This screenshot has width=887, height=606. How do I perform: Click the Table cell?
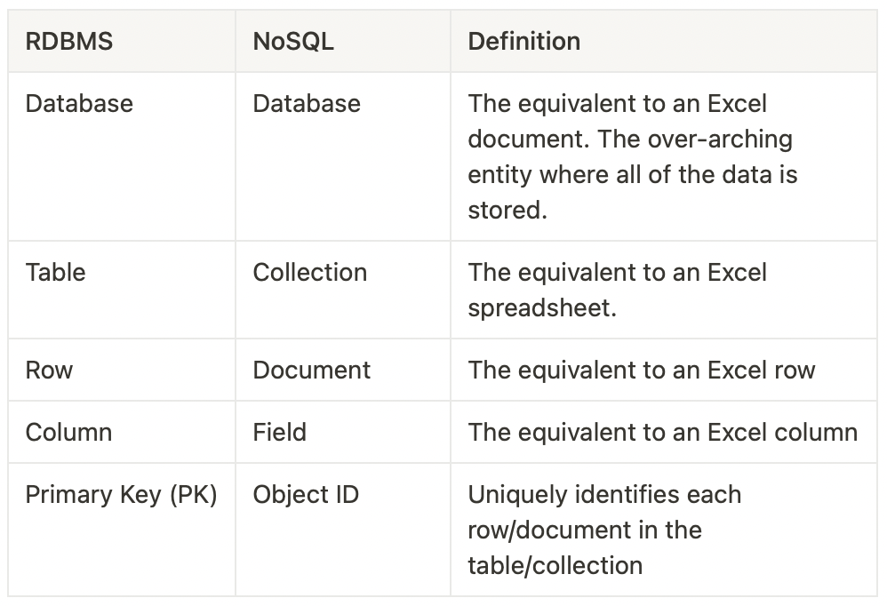point(55,272)
